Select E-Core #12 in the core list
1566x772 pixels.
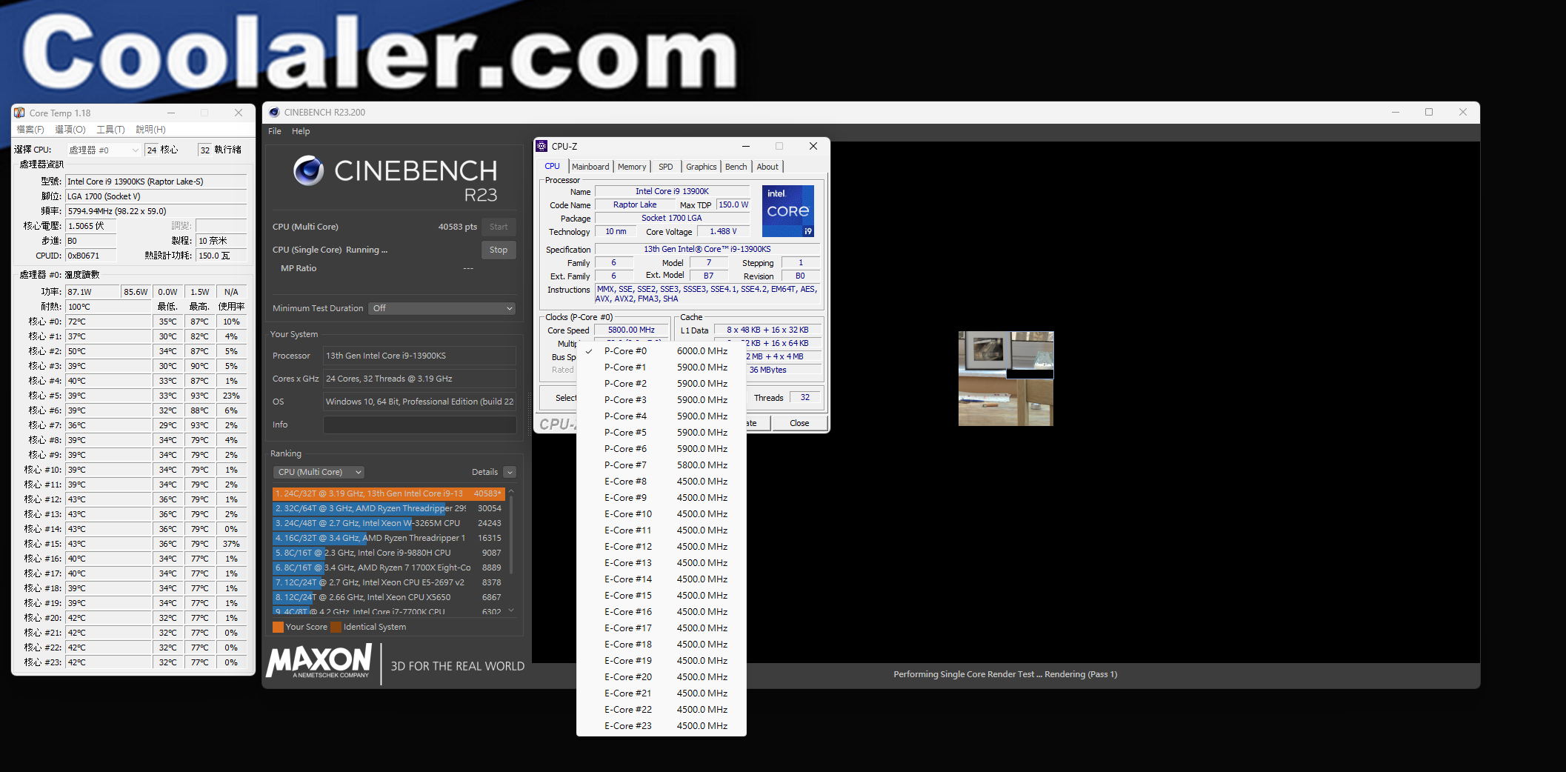tap(661, 546)
